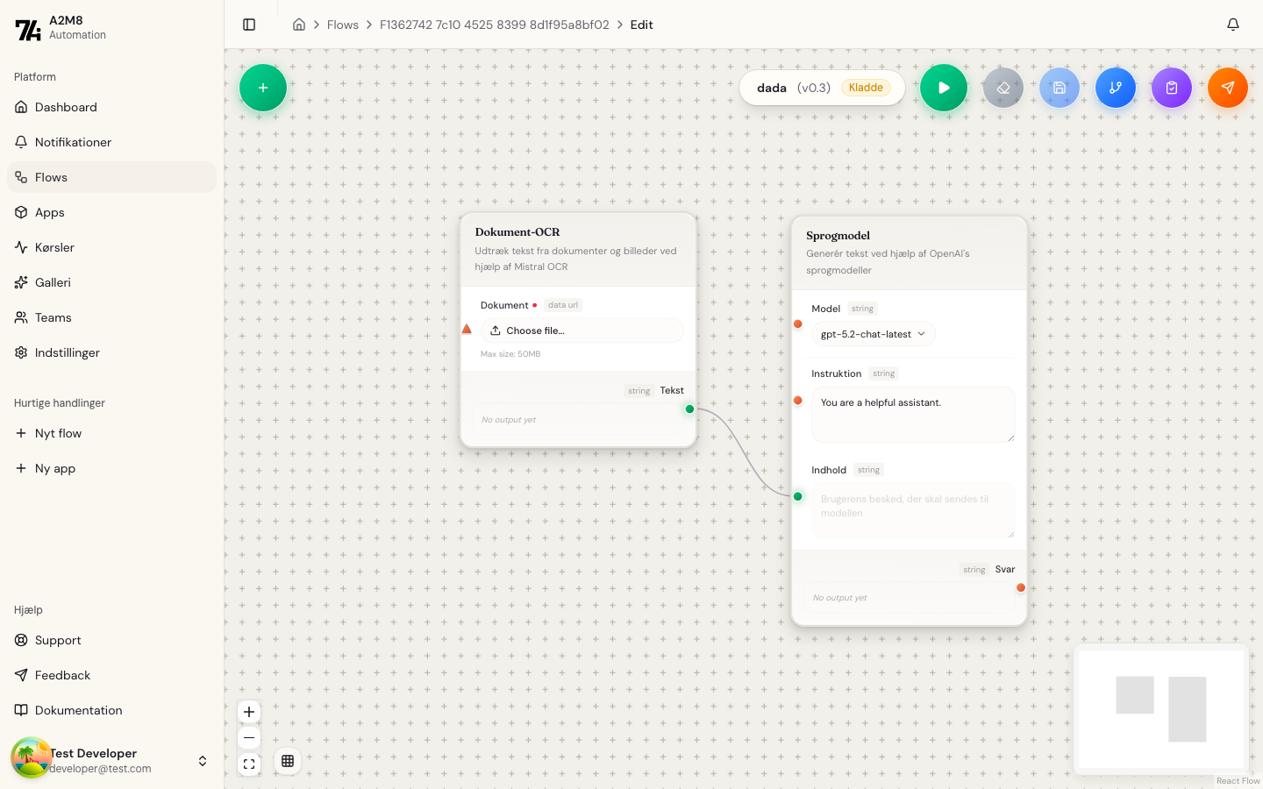Click Flows in the breadcrumb
This screenshot has height=789, width=1263.
point(342,25)
